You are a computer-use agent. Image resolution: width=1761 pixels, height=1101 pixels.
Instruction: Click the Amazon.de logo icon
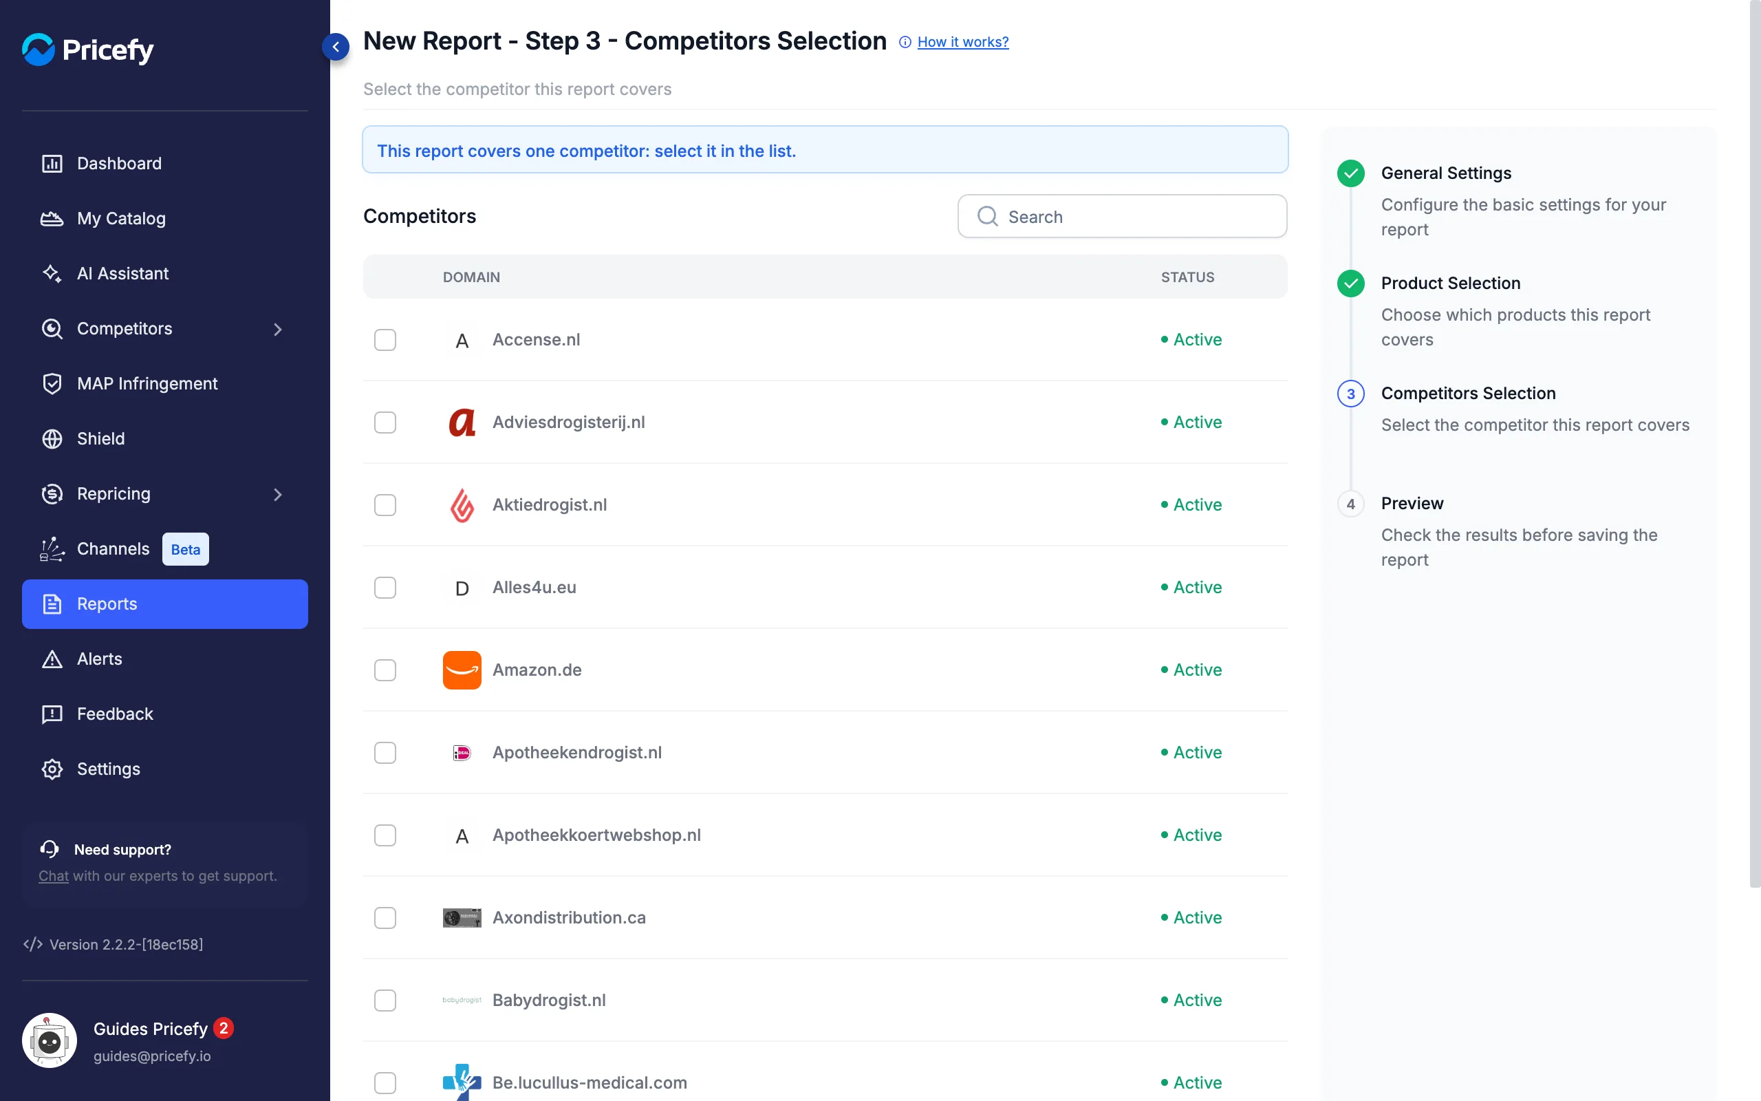[462, 670]
